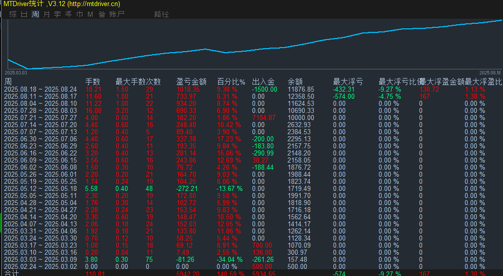Click the 2025.03.03 start date chart marker
Screen dimensions: 503x276
point(16,73)
